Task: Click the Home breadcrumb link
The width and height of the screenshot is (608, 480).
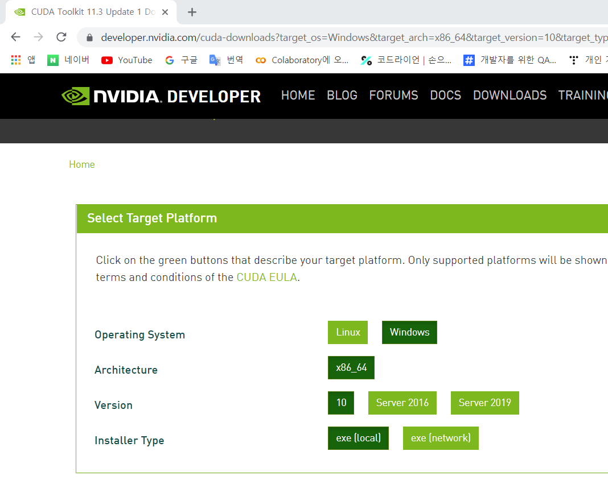Action: point(82,164)
